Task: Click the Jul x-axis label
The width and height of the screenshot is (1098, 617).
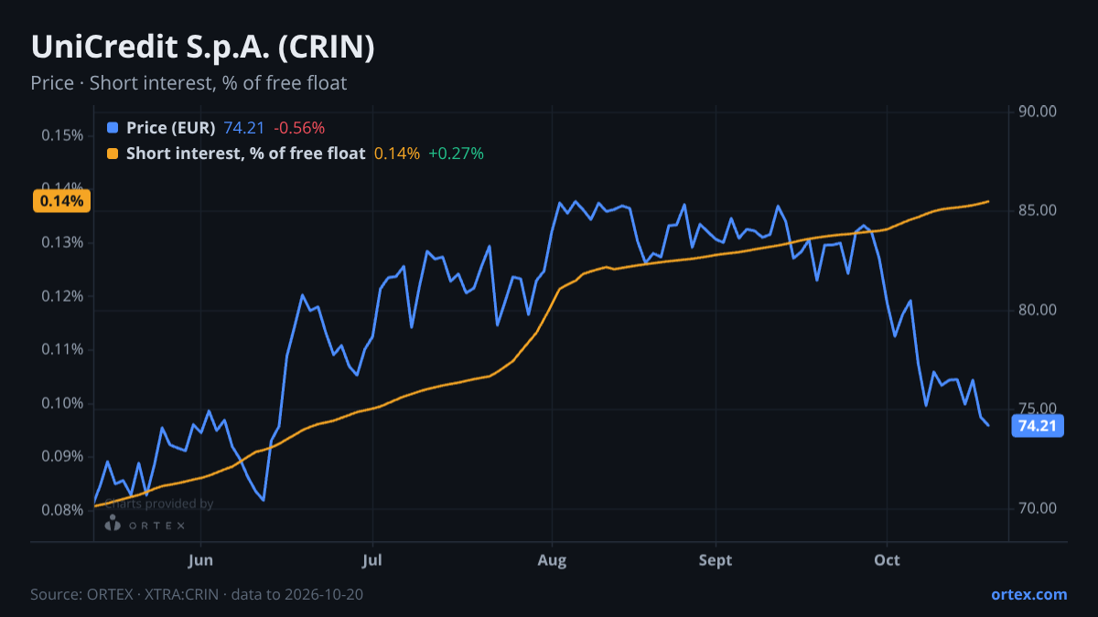Action: point(371,560)
